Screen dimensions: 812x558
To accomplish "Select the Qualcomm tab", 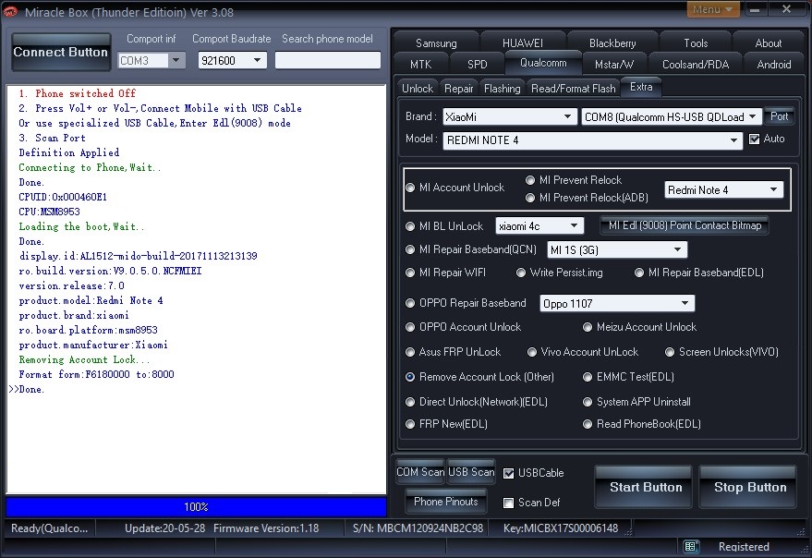I will click(542, 63).
